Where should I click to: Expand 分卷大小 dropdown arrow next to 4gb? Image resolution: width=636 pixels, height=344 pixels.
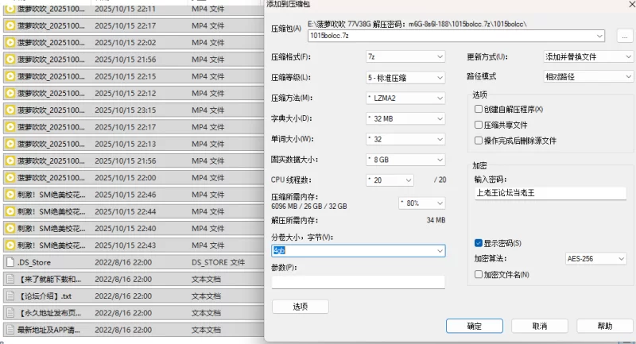pyautogui.click(x=440, y=251)
